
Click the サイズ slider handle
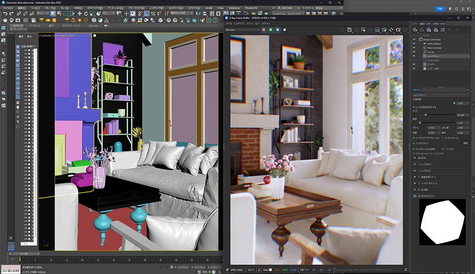pos(425,115)
